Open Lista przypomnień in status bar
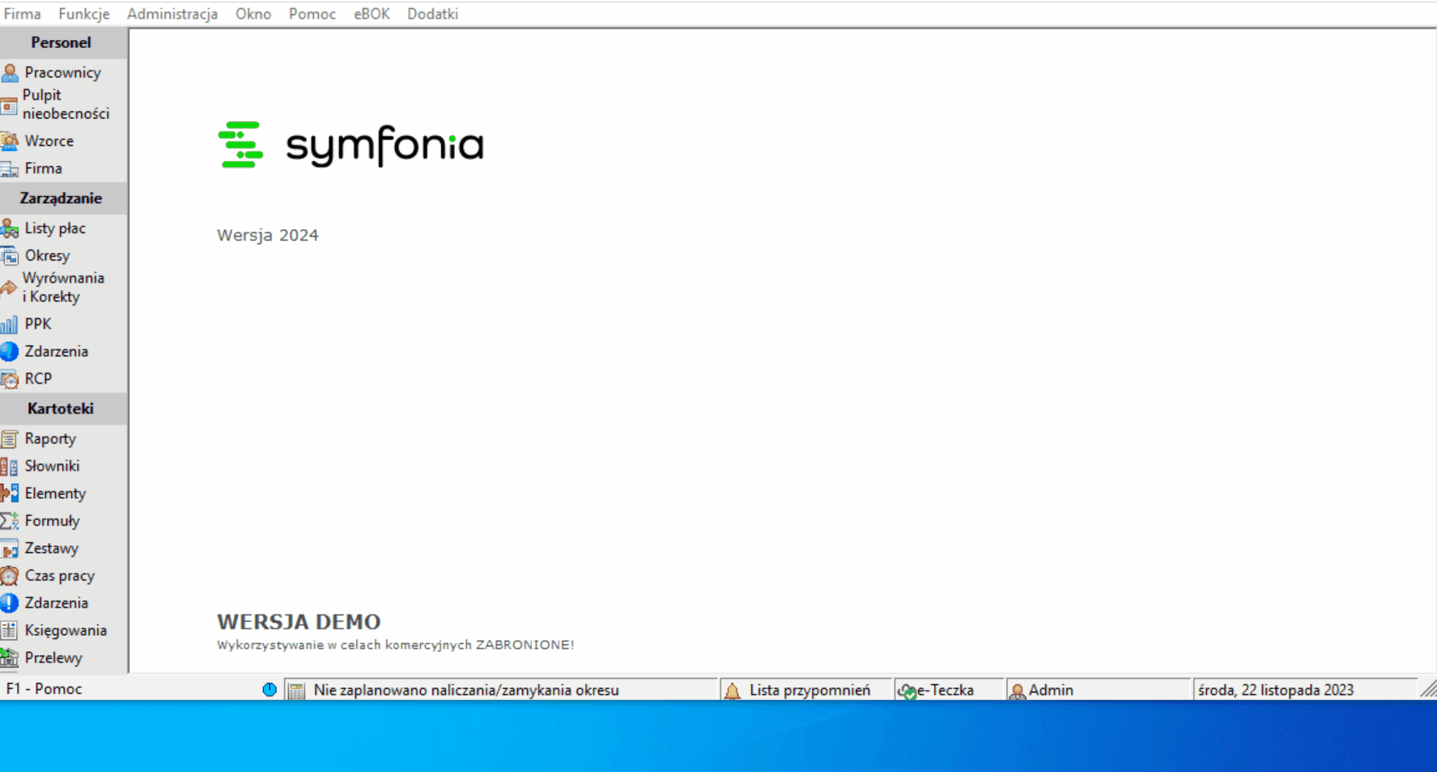The width and height of the screenshot is (1437, 772). [x=809, y=690]
